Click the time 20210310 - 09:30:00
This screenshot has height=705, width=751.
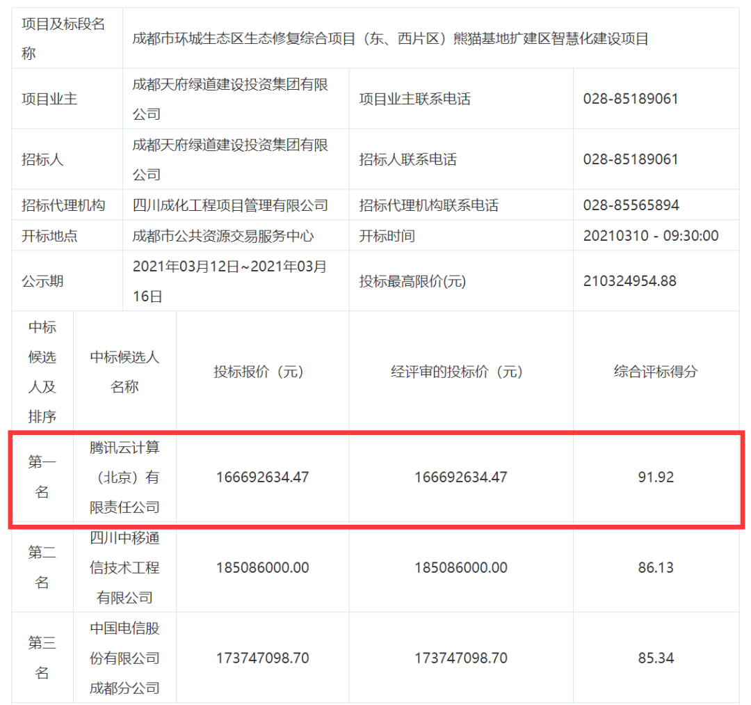coord(651,236)
